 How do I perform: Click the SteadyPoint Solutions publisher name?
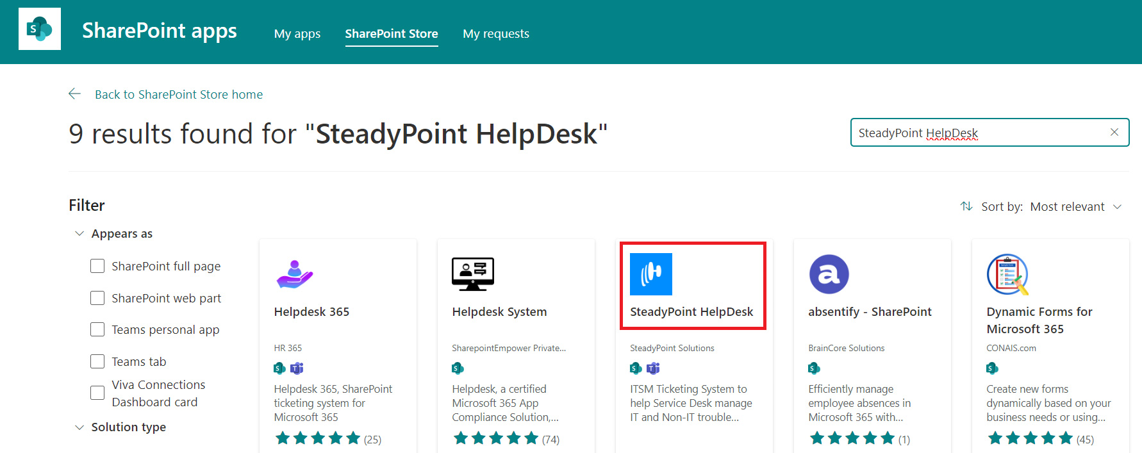[672, 348]
